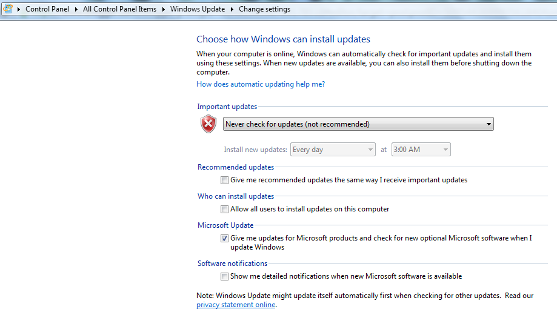
Task: Open the 3:00 AM time dropdown
Action: [421, 150]
